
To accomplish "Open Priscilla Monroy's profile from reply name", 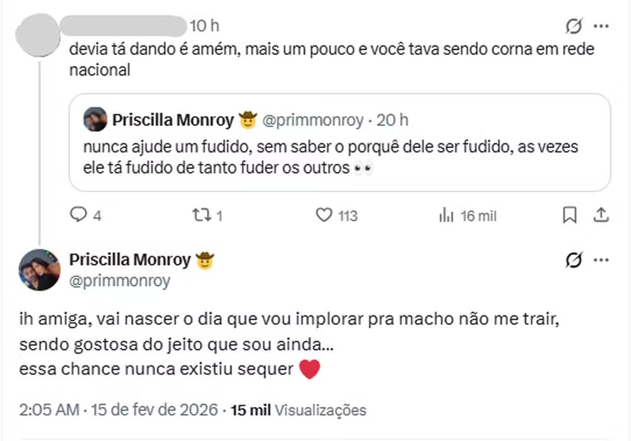I will click(x=129, y=259).
